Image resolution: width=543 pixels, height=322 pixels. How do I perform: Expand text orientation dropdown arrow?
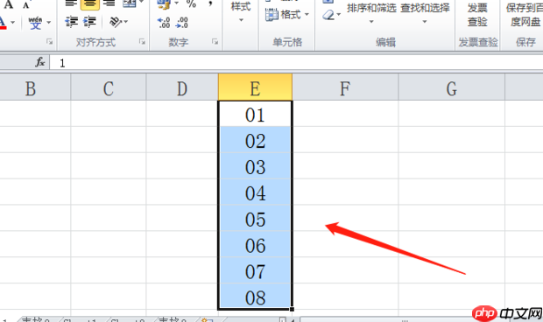pyautogui.click(x=126, y=22)
